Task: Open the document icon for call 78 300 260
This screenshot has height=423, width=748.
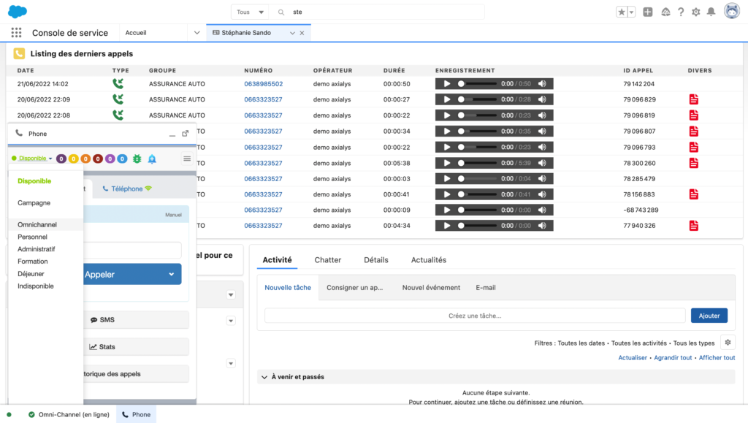Action: 694,163
